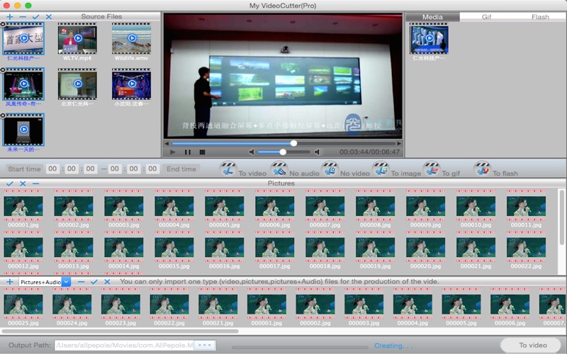
Task: Remove item from production strip with minus
Action: click(81, 282)
